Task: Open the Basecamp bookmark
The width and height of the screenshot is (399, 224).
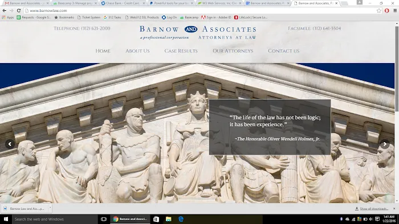Action: click(x=189, y=18)
